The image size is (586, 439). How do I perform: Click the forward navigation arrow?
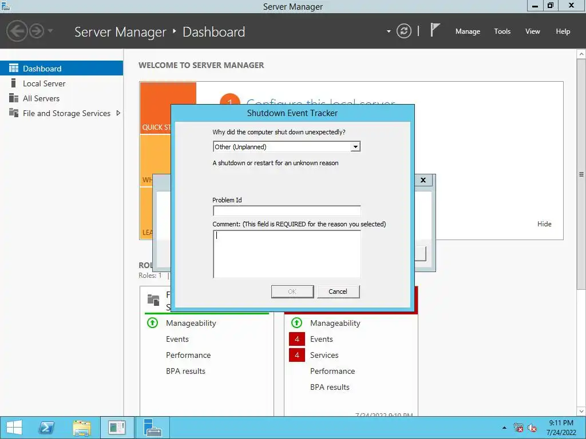pyautogui.click(x=37, y=31)
